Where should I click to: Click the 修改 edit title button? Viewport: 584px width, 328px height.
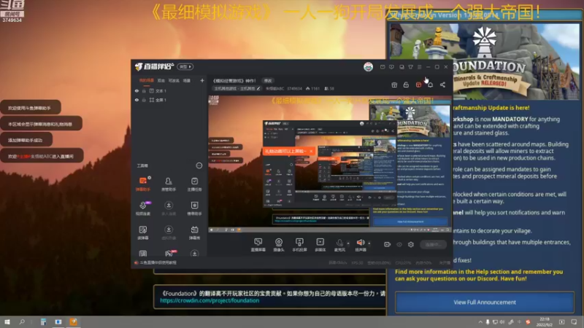point(268,80)
